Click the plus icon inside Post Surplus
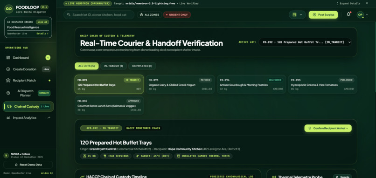 point(314,14)
